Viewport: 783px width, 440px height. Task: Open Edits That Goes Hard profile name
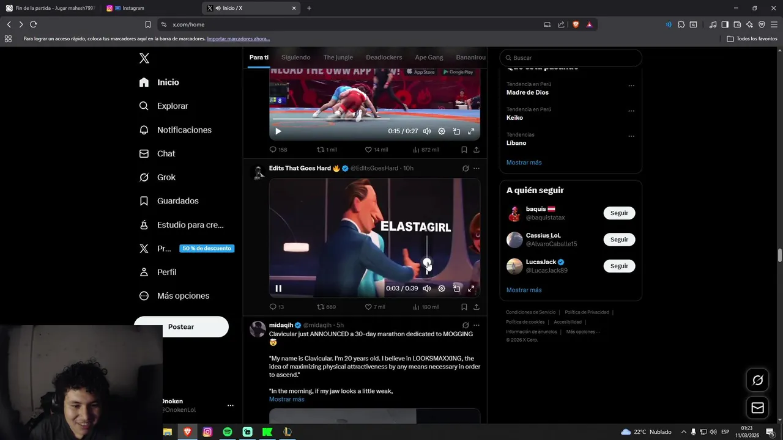pyautogui.click(x=300, y=168)
